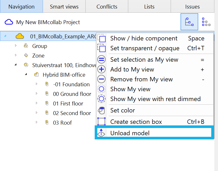This screenshot has width=218, height=171.
Task: Choose Remove from My view
Action: (x=155, y=79)
